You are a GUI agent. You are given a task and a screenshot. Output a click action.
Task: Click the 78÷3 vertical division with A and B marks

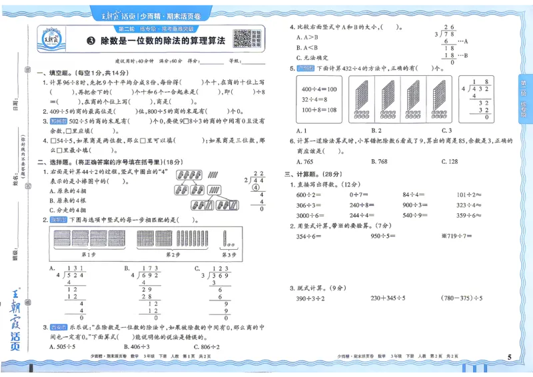(x=451, y=45)
